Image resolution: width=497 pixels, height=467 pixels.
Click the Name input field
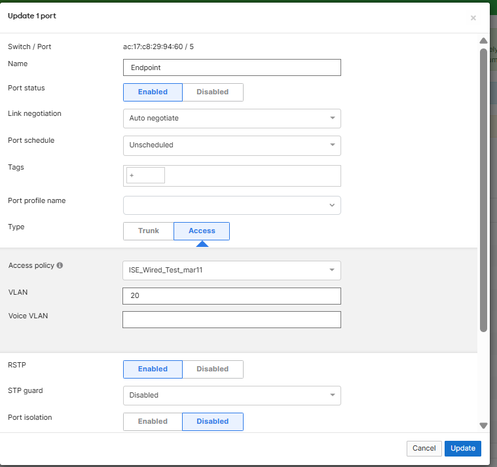coord(232,67)
